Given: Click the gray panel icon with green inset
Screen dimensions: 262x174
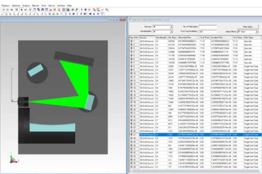Looking at the screenshot, I should (x=68, y=10).
